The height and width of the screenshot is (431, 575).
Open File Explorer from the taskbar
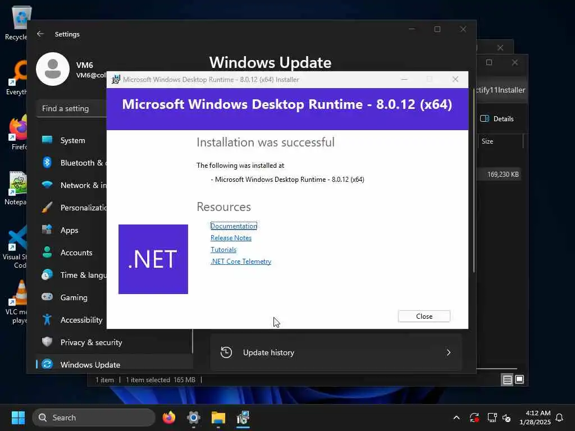[218, 418]
